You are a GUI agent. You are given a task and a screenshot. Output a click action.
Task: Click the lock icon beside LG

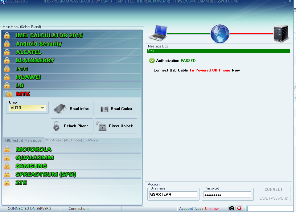pyautogui.click(x=7, y=85)
